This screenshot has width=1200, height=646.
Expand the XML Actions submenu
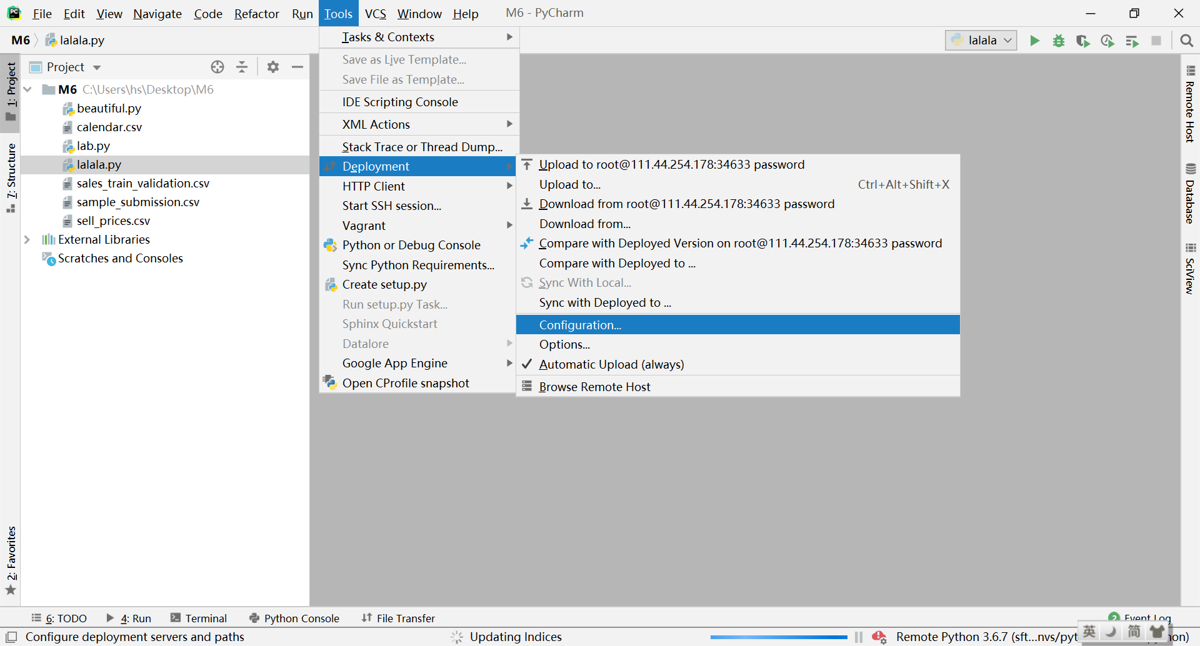419,124
